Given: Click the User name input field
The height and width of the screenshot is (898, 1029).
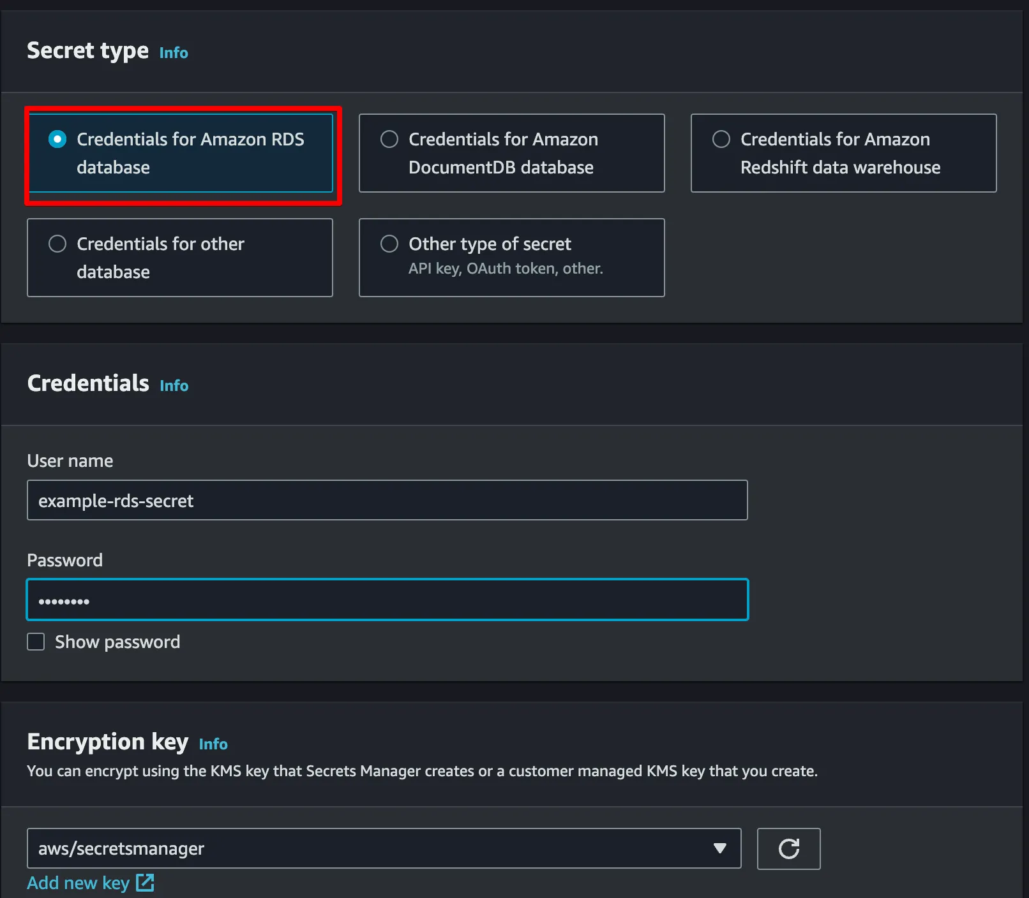Looking at the screenshot, I should (x=387, y=501).
